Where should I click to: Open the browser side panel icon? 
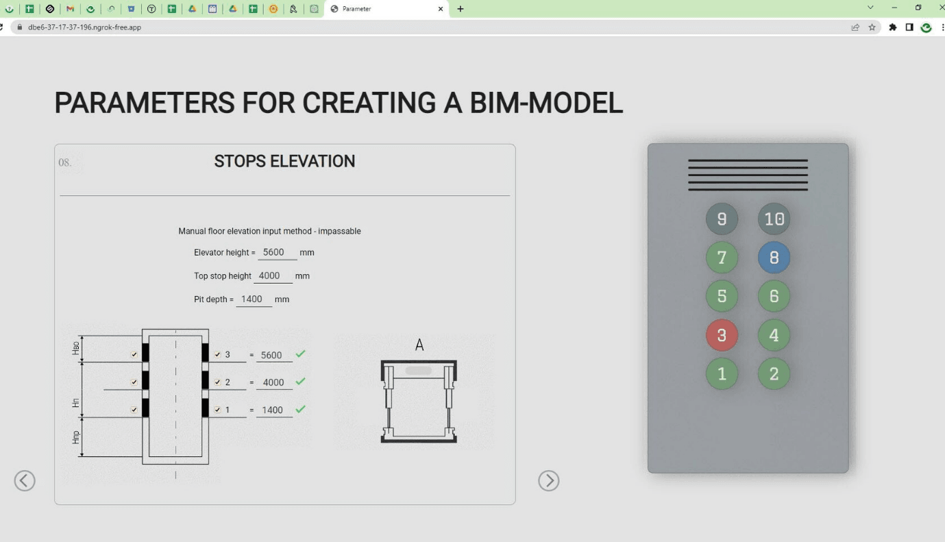click(909, 27)
